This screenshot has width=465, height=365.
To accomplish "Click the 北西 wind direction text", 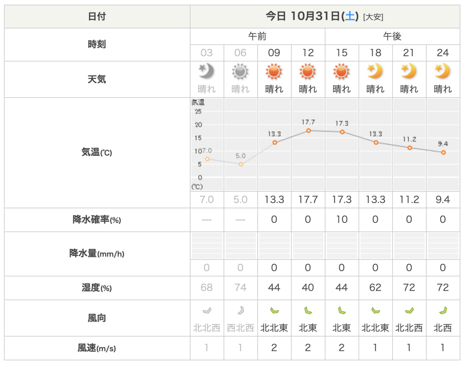I will pos(443,328).
